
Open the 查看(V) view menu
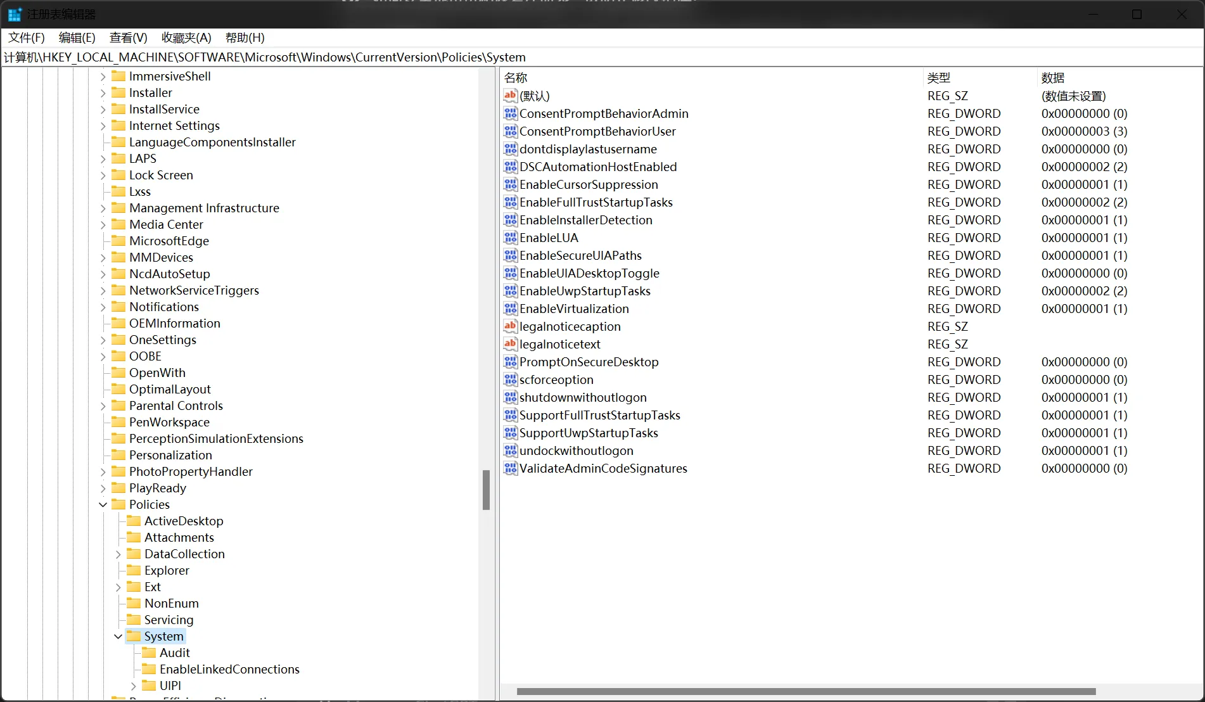pyautogui.click(x=128, y=38)
